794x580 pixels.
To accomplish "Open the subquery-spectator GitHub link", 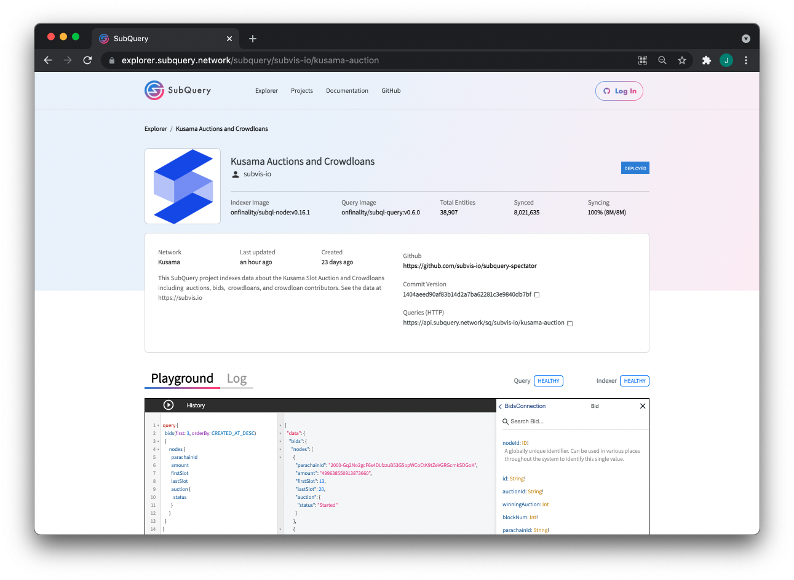I will pos(470,266).
